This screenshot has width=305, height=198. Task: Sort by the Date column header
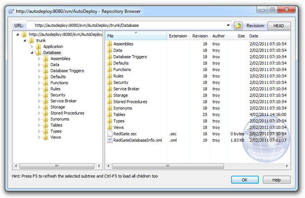point(269,36)
